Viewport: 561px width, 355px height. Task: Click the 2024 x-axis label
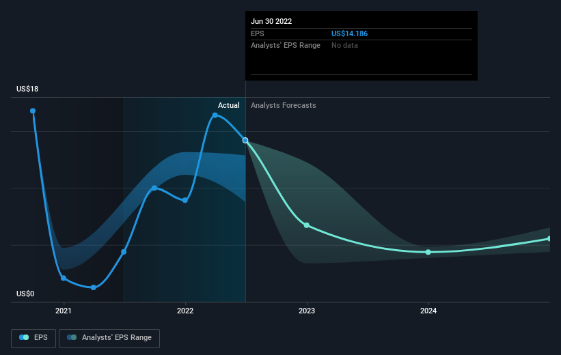[428, 311]
